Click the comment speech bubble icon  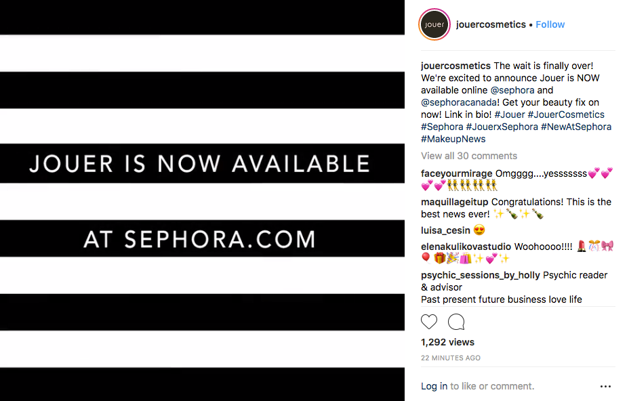click(x=456, y=322)
